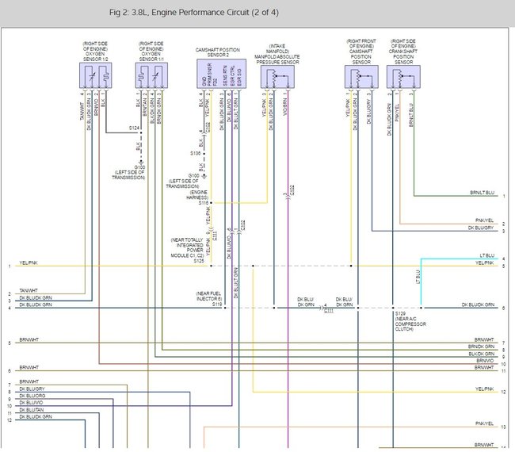The image size is (515, 452).
Task: Click the 'BRN/DK GRN' label on the right
Action: click(481, 347)
